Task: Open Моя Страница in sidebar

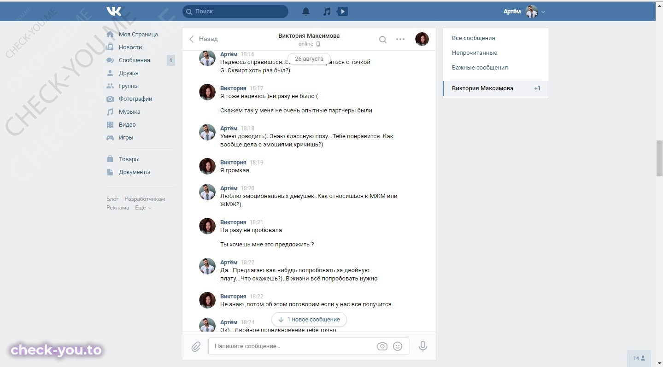Action: pos(138,35)
